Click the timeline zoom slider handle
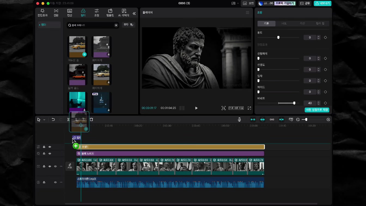Viewport: 366px width, 206px height. [306, 120]
